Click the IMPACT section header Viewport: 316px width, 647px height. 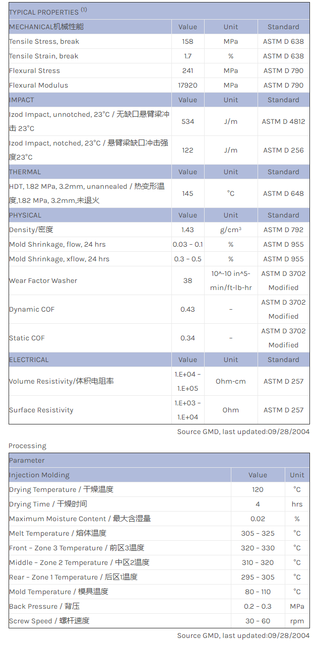pyautogui.click(x=22, y=100)
